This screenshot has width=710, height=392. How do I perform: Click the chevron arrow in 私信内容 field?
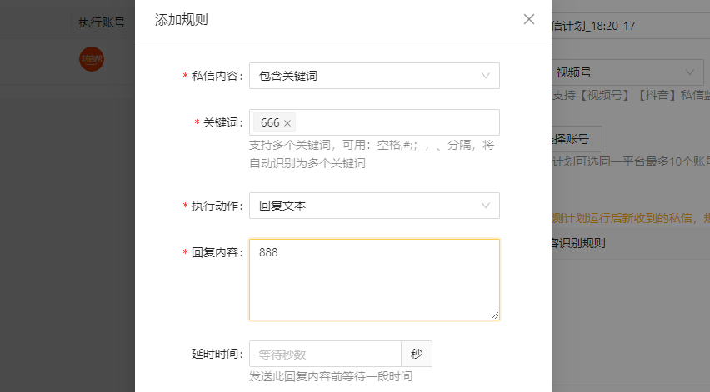click(x=485, y=76)
